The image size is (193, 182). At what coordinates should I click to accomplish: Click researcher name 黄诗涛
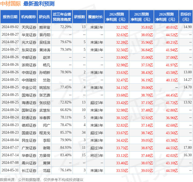pos(45,50)
